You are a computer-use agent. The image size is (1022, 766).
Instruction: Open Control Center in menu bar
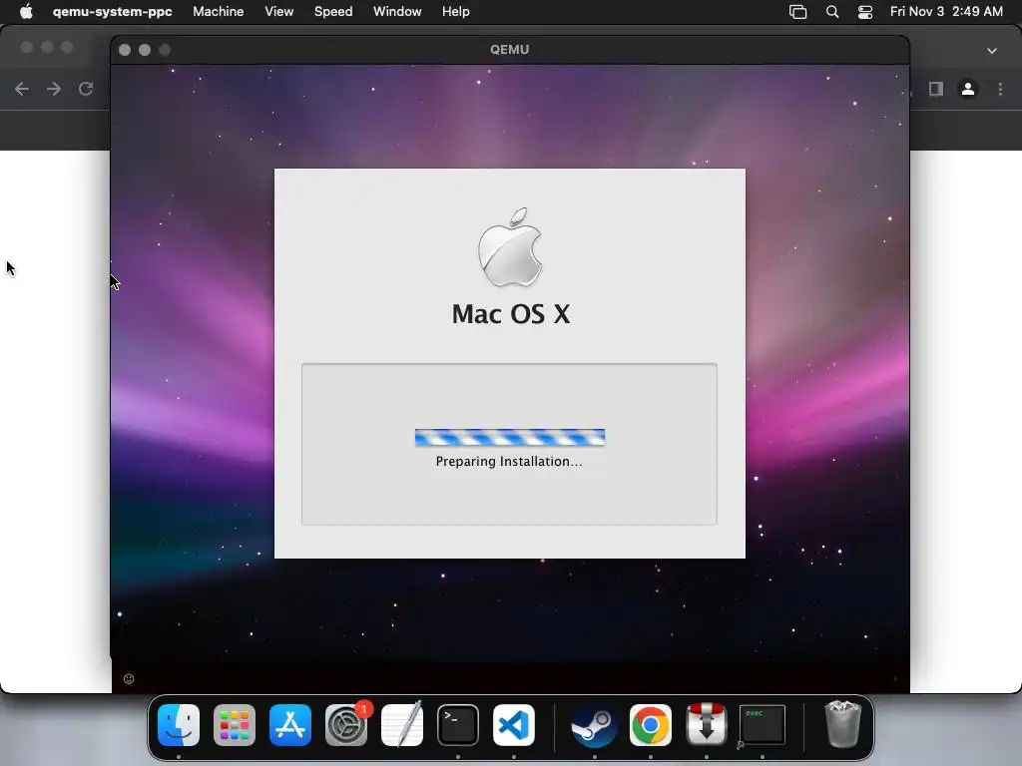pos(865,12)
